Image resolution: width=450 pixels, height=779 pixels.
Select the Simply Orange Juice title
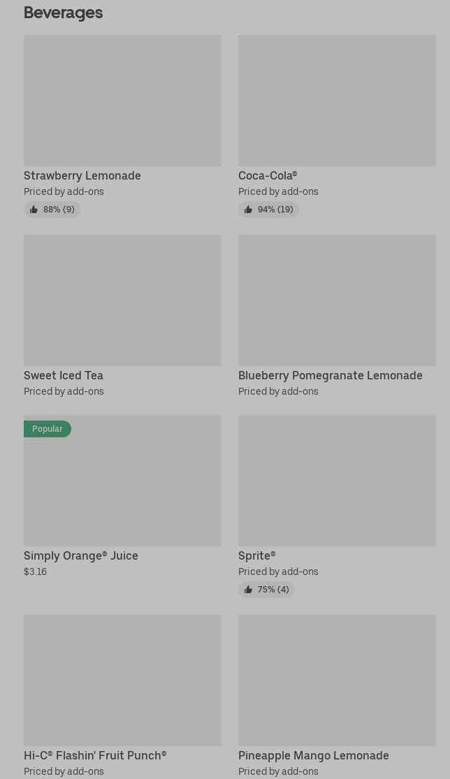click(81, 556)
